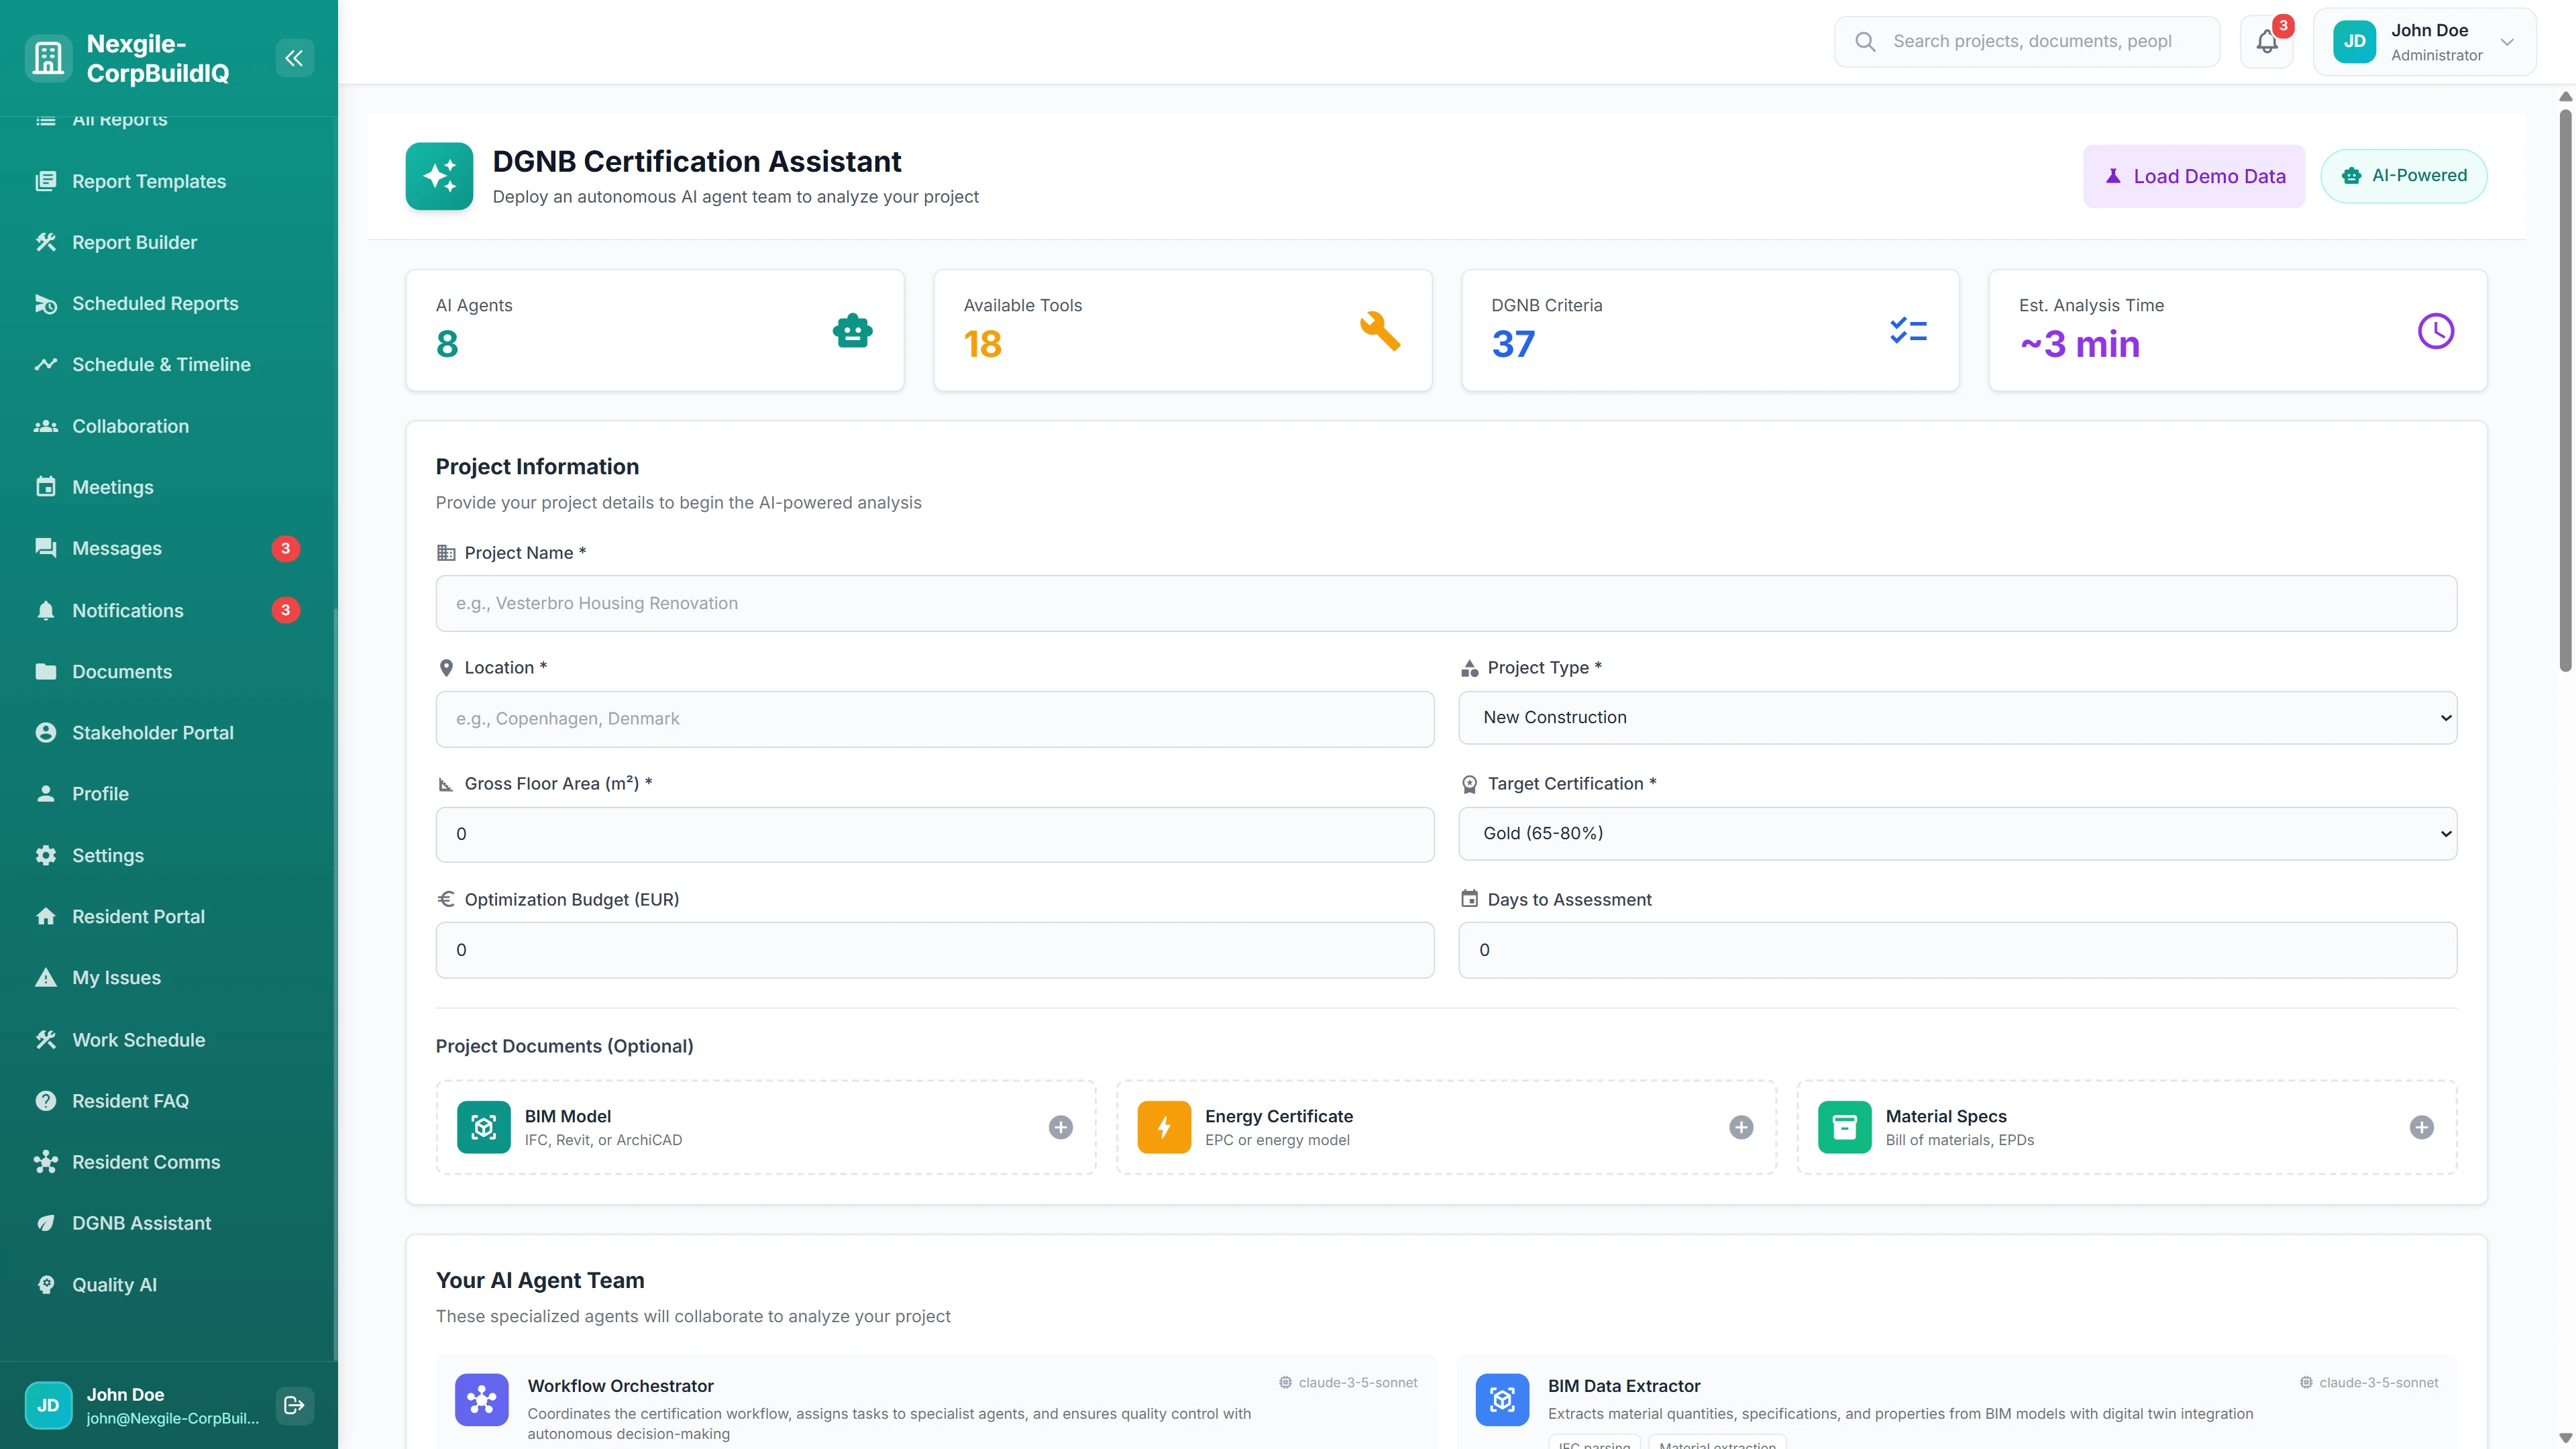Click the sign out icon near John Doe
Image resolution: width=2576 pixels, height=1449 pixels.
pyautogui.click(x=294, y=1405)
